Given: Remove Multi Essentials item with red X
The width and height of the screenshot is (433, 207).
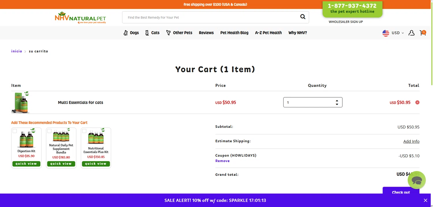Looking at the screenshot, I should (417, 102).
